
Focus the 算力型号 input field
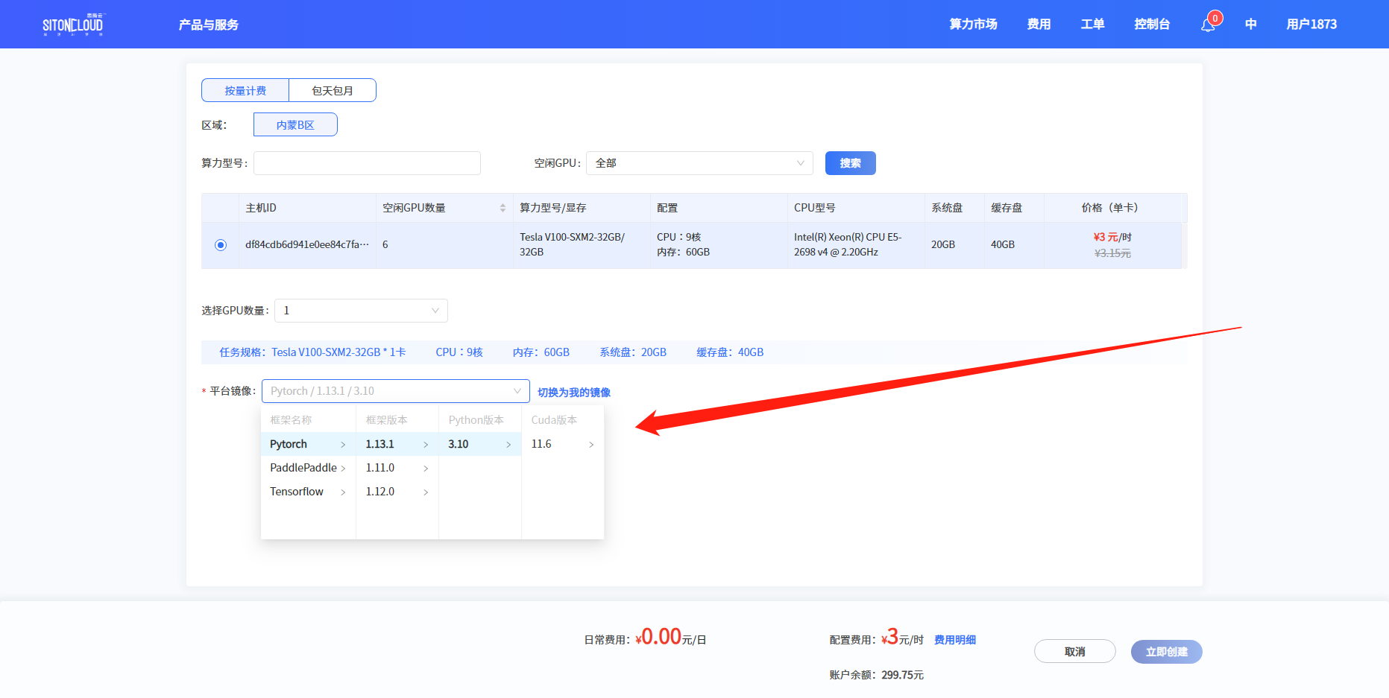367,163
